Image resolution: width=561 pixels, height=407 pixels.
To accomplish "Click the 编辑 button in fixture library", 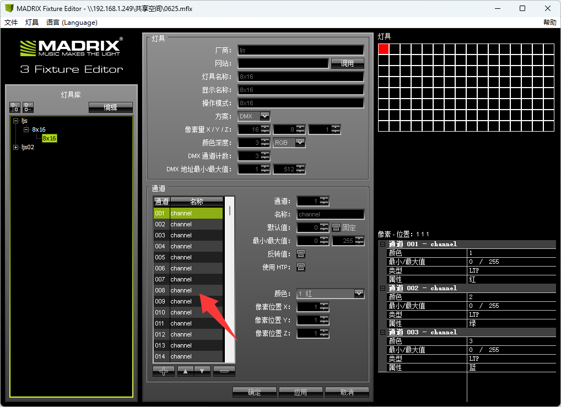I will coord(111,107).
